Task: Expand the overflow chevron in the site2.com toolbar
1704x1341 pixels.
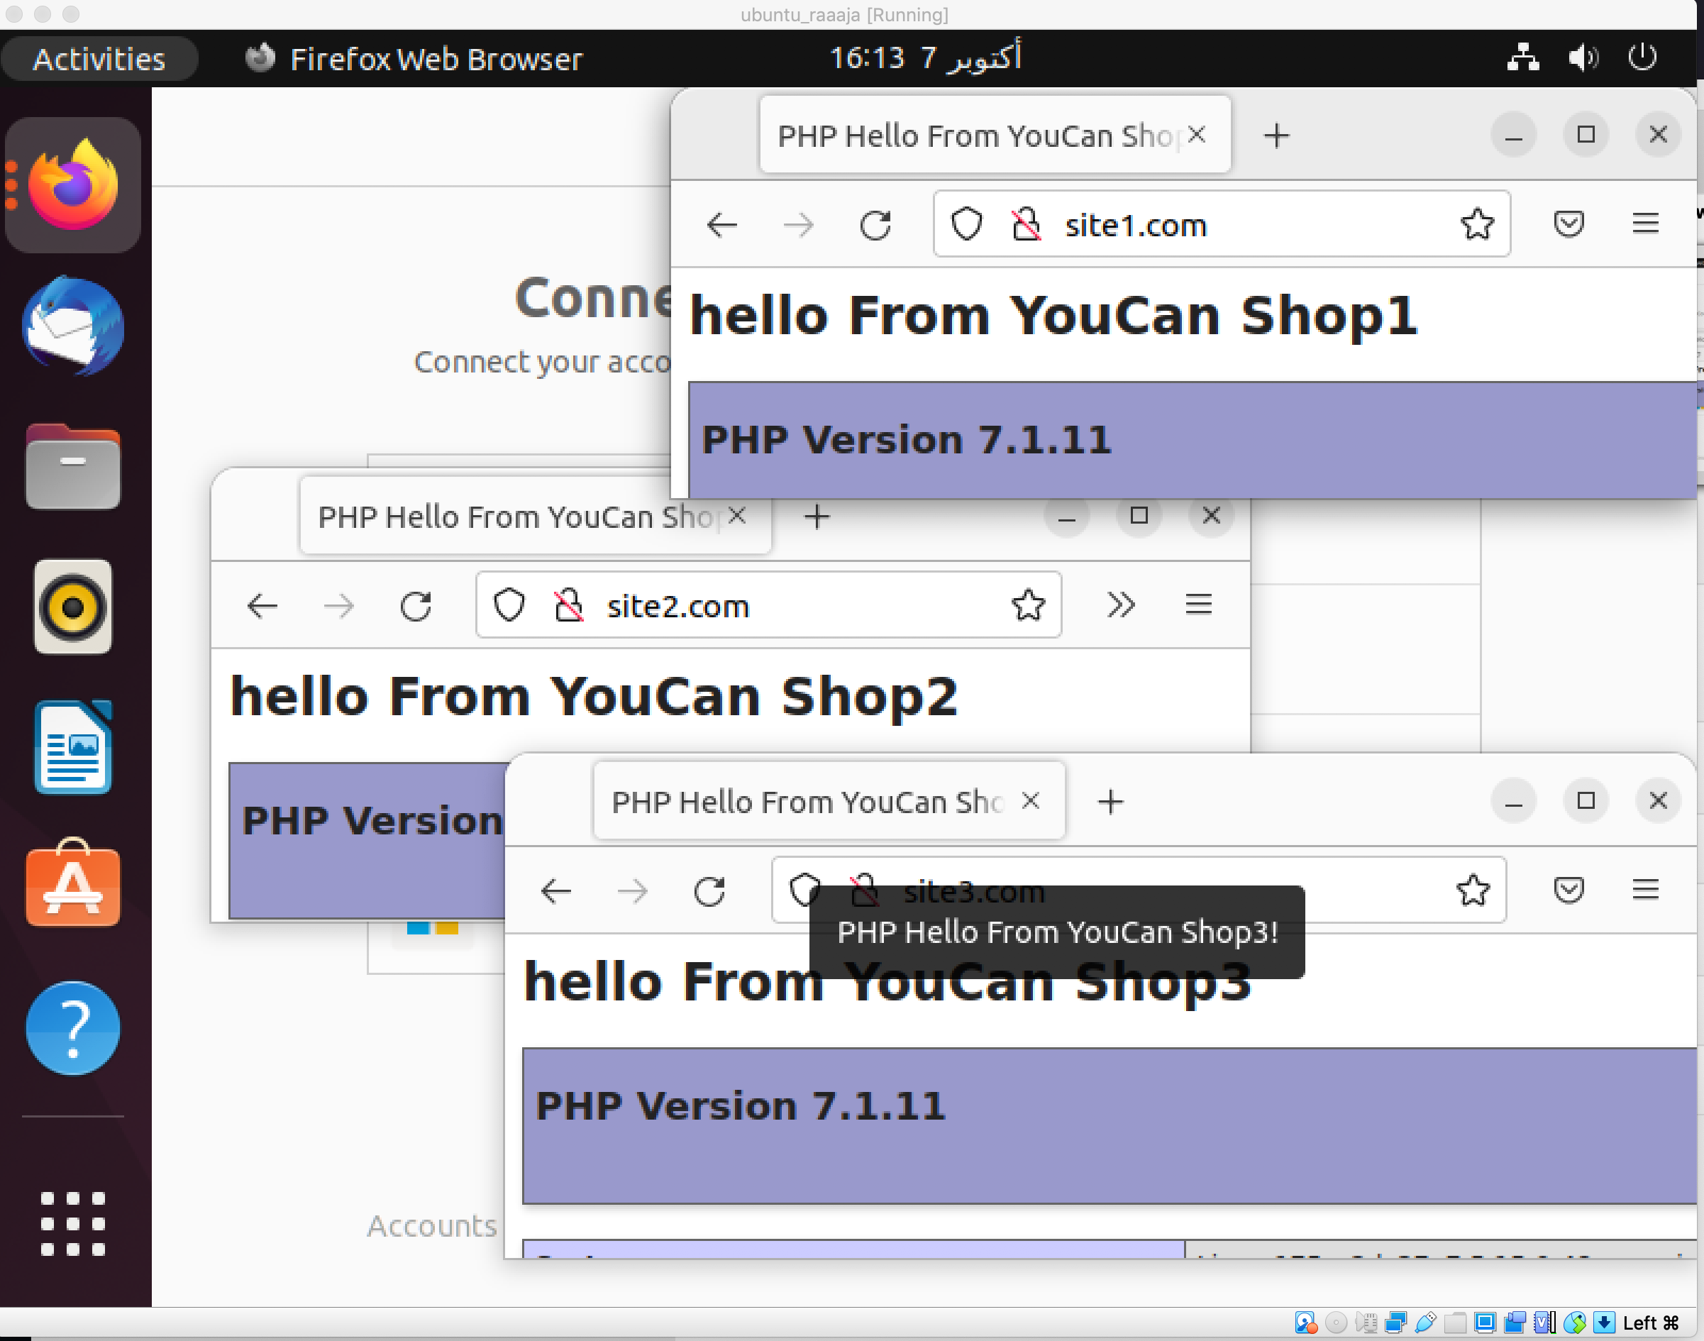Action: 1121,605
